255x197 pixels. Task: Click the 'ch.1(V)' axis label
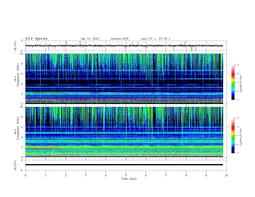coord(15,46)
